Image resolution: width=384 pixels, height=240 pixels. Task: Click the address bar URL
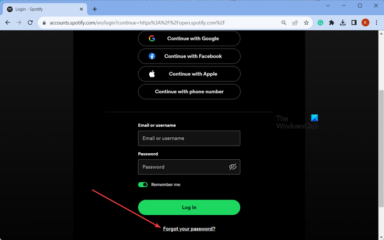[137, 23]
